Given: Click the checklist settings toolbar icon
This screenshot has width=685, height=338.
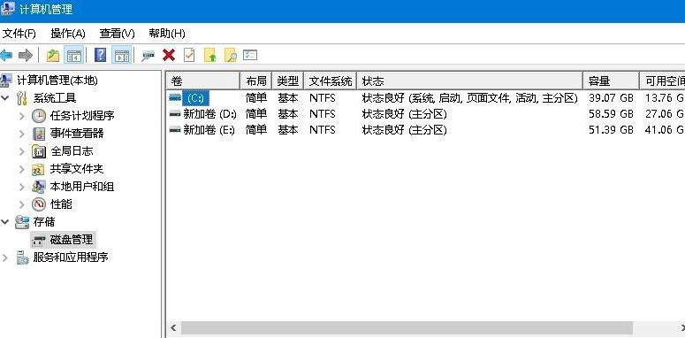Looking at the screenshot, I should point(250,55).
